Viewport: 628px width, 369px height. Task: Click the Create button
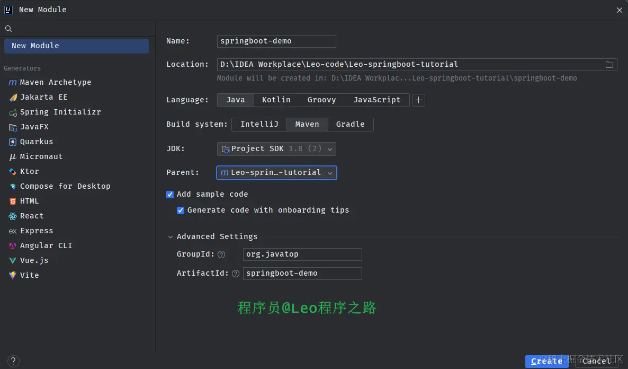[x=546, y=362]
